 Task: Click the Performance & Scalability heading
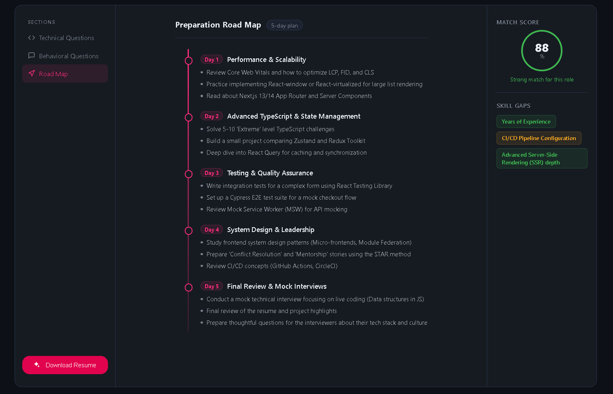point(266,60)
